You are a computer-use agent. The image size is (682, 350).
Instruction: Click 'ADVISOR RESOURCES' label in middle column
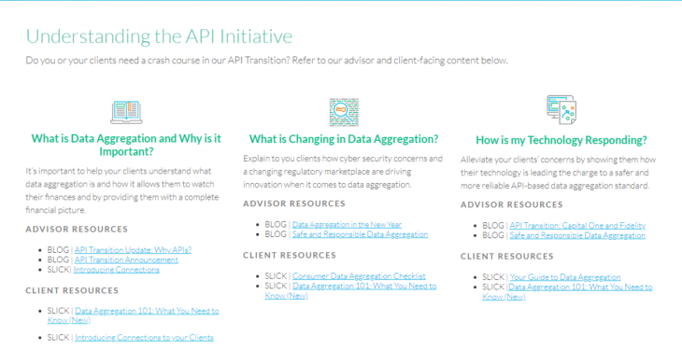pos(294,203)
